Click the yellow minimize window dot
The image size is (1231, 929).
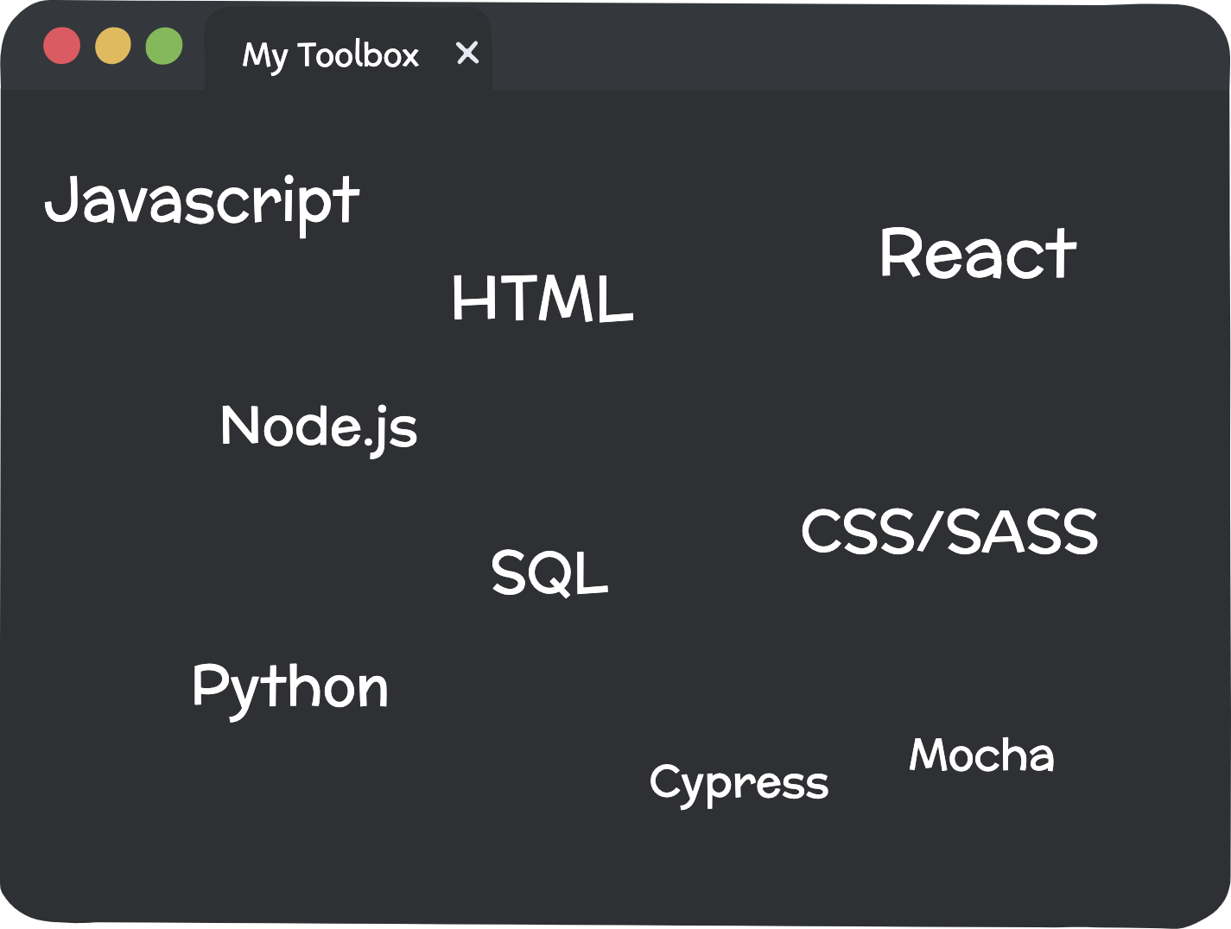[113, 46]
